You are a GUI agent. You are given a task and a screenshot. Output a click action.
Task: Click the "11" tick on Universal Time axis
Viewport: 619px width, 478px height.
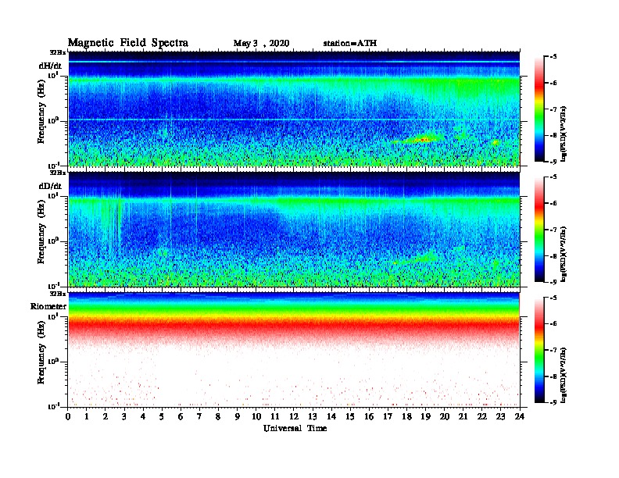[x=275, y=416]
